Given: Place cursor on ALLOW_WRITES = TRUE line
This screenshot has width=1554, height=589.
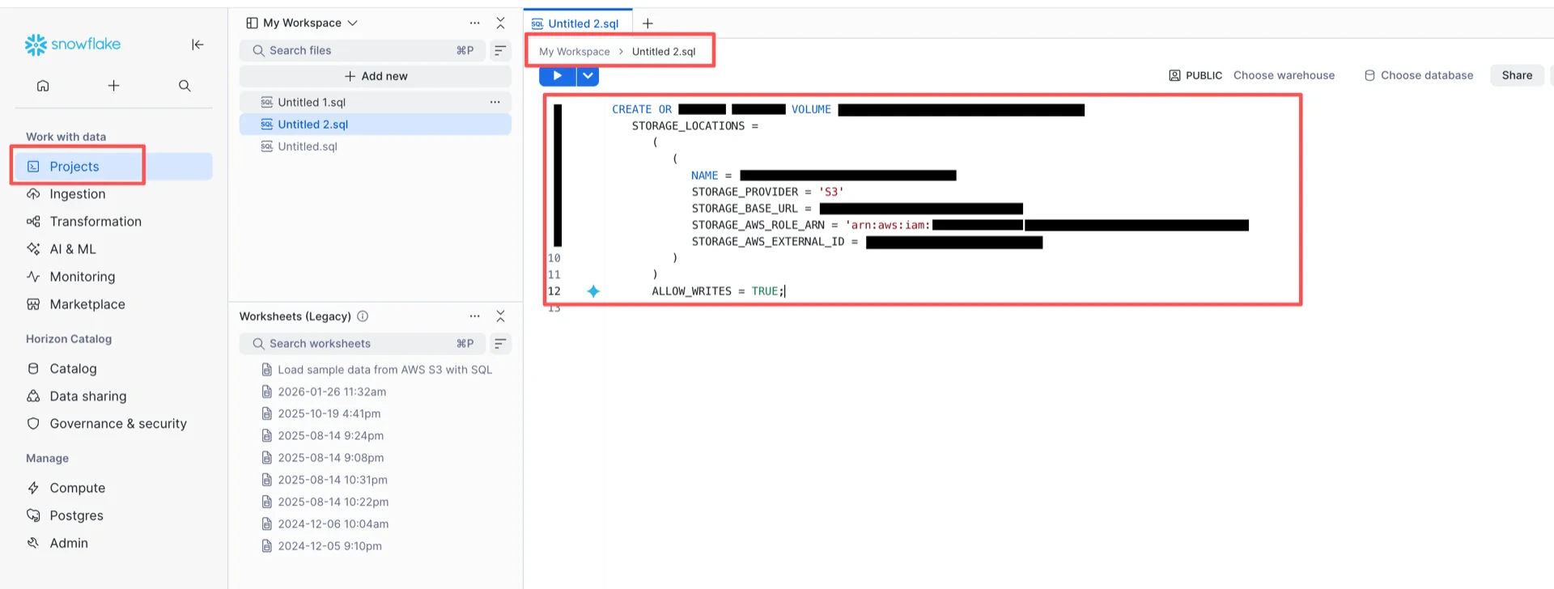Looking at the screenshot, I should coord(719,291).
